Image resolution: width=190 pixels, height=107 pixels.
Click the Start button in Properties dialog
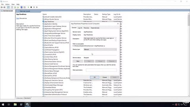tap(78, 61)
